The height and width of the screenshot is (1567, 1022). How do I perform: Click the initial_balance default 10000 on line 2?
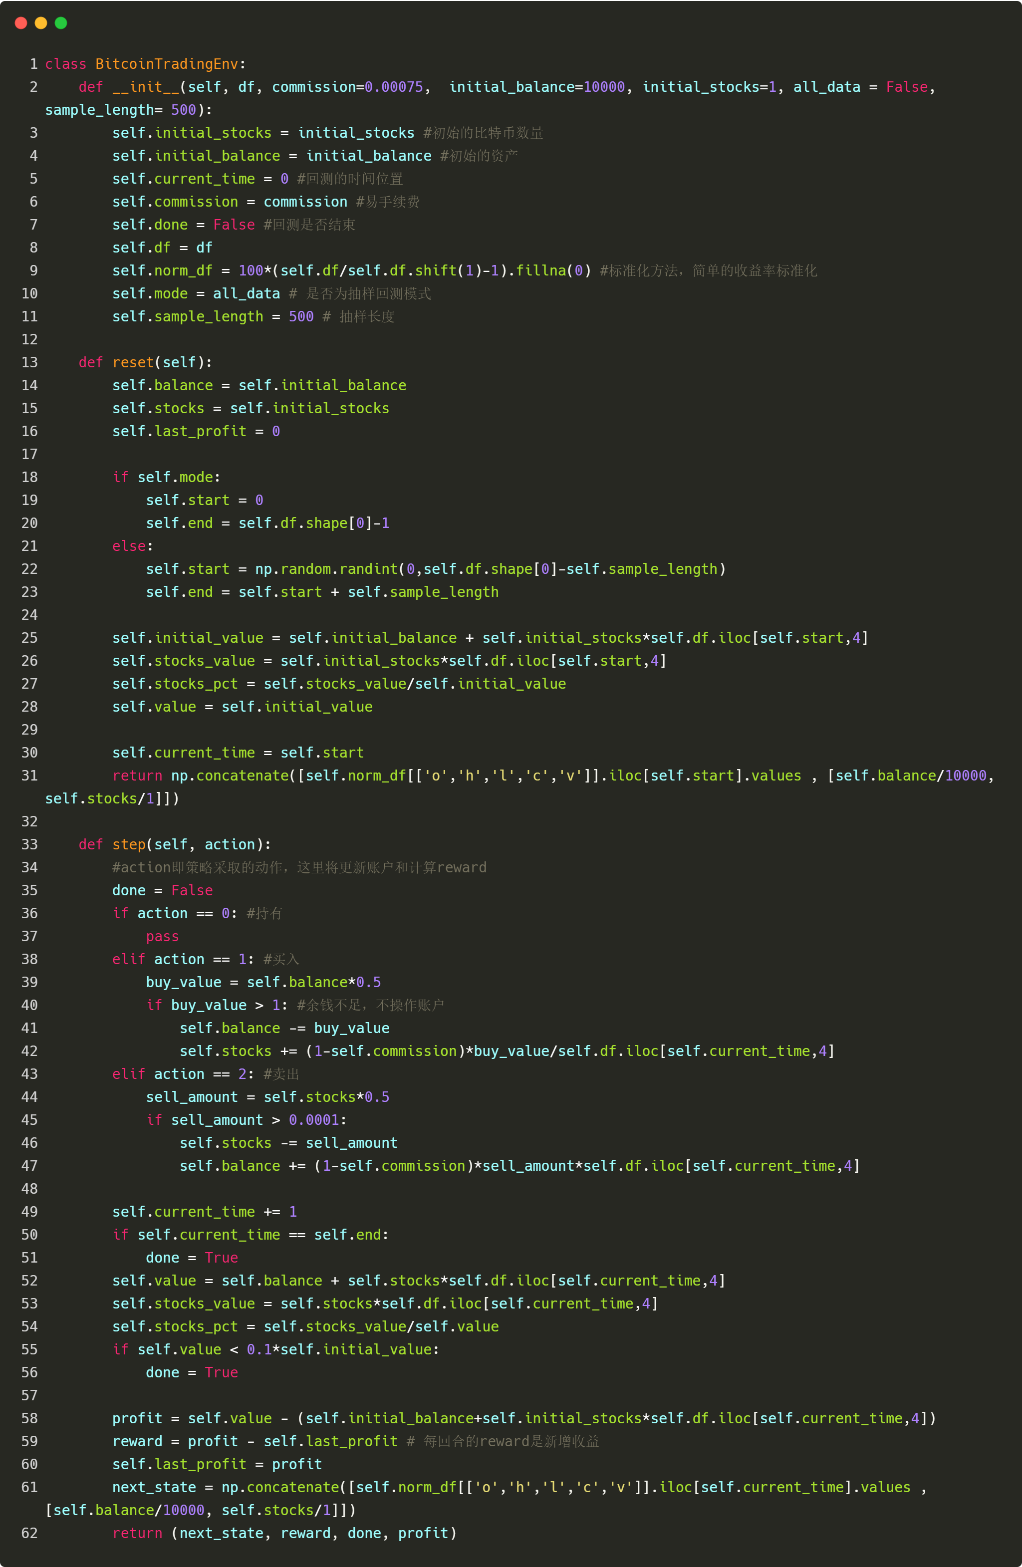coord(604,87)
